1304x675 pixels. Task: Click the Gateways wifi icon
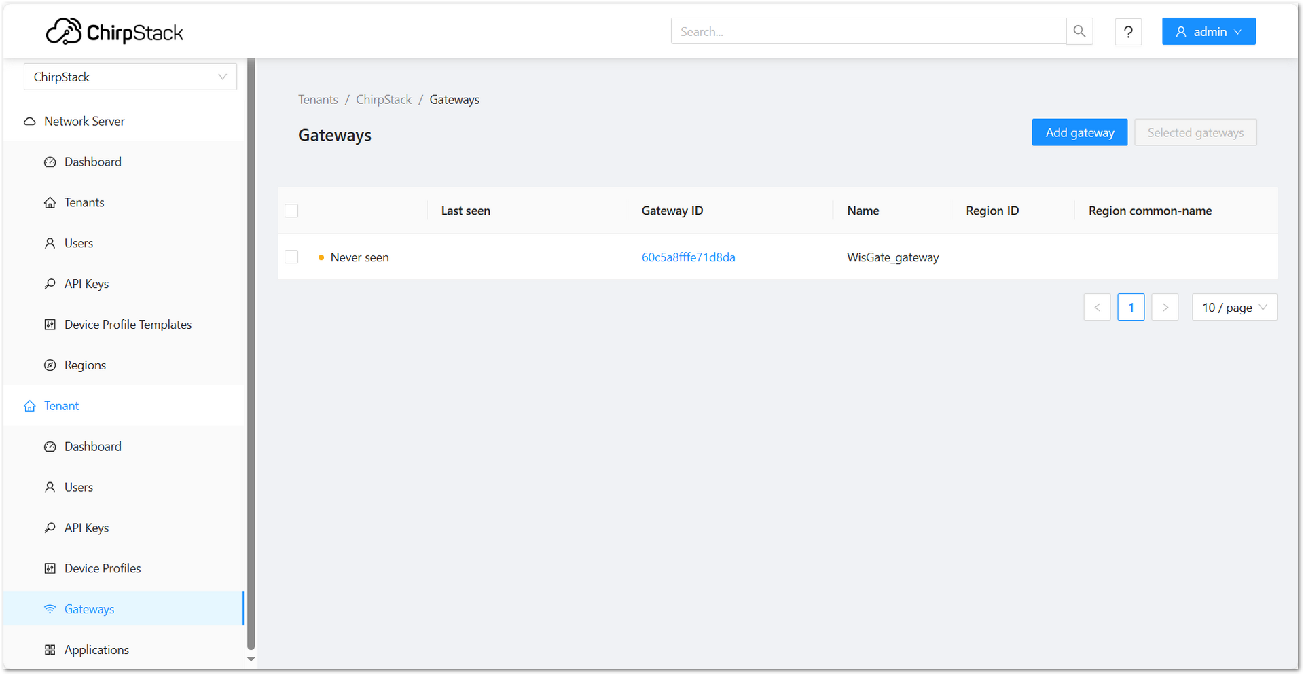tap(50, 609)
